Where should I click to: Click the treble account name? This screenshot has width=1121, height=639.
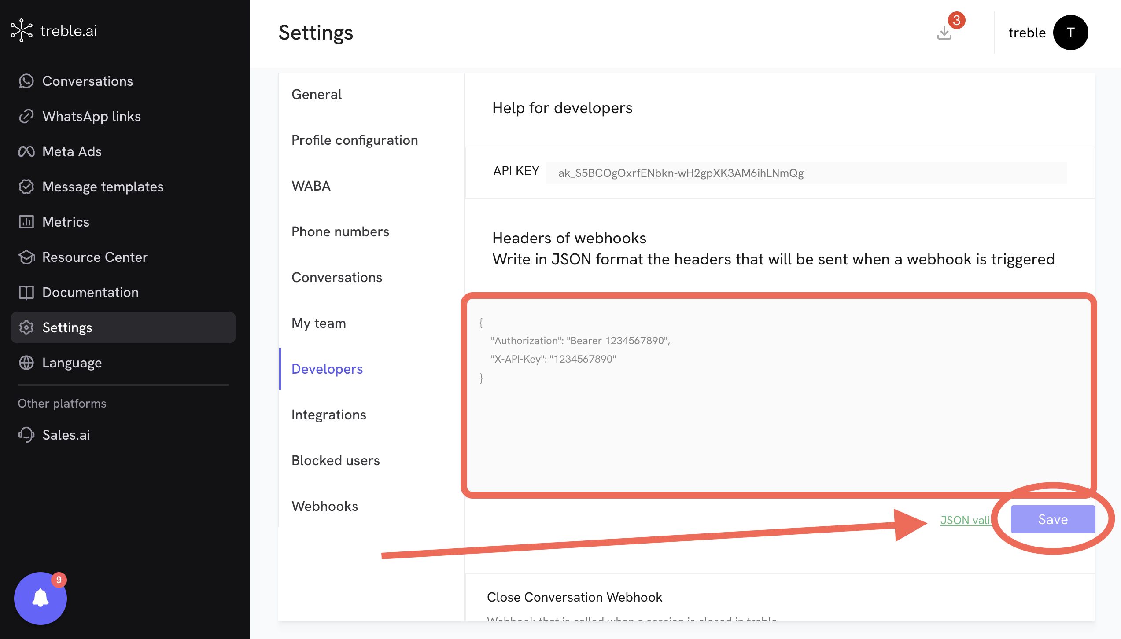point(1027,33)
